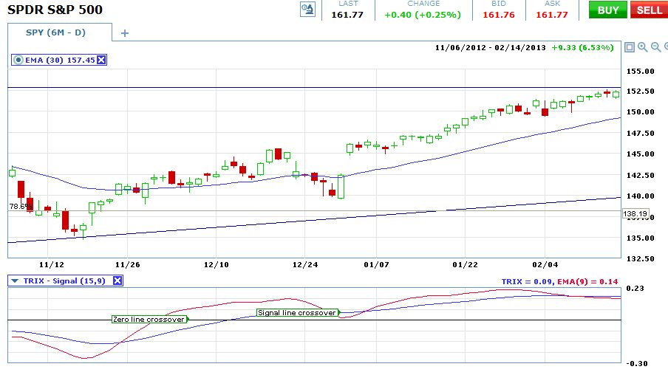Select the SPY (6M - D) tab

(x=56, y=32)
